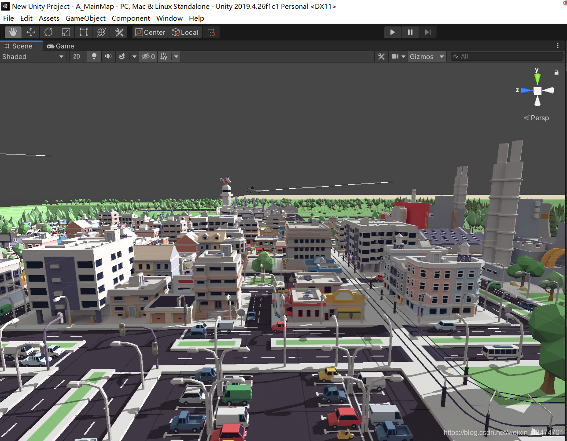Start Play mode
The width and height of the screenshot is (567, 441).
393,32
